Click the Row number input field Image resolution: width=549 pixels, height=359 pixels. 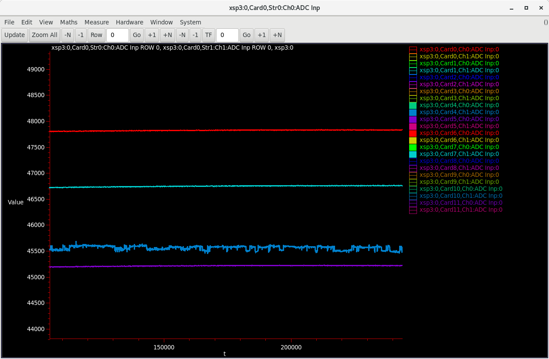[117, 35]
